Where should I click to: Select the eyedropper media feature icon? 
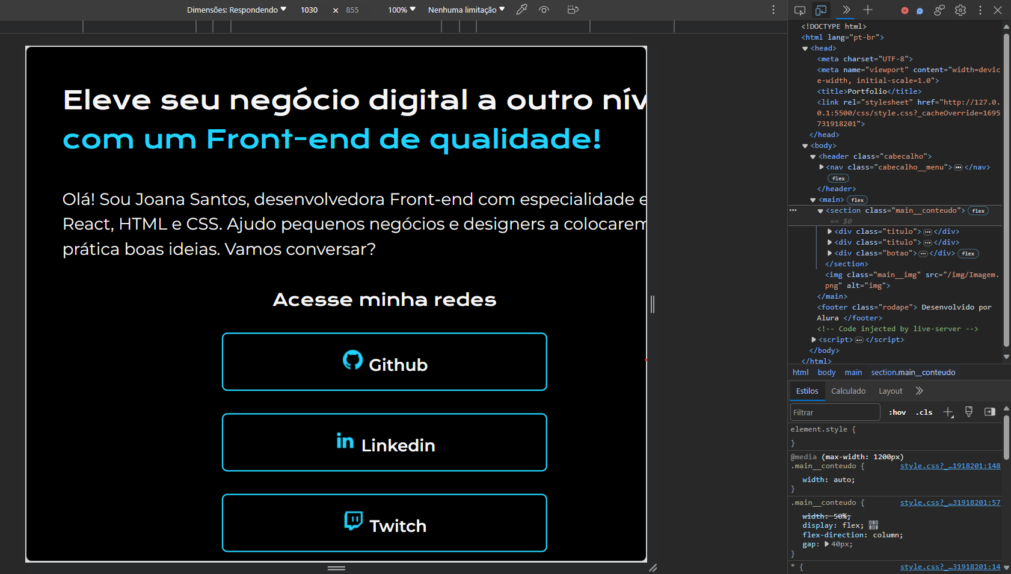coord(521,10)
